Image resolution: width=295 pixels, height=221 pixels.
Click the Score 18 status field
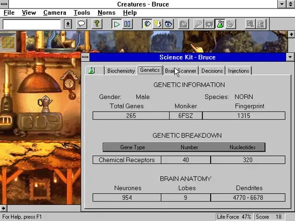coord(269,217)
